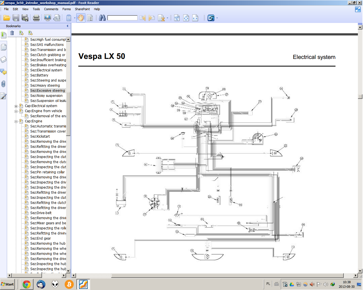
Task: Click the Fit Width zoom icon
Action: tap(195, 18)
